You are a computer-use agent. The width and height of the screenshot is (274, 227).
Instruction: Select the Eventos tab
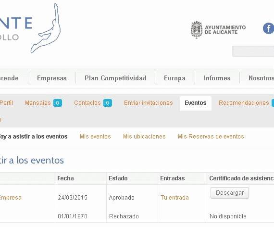pos(196,103)
